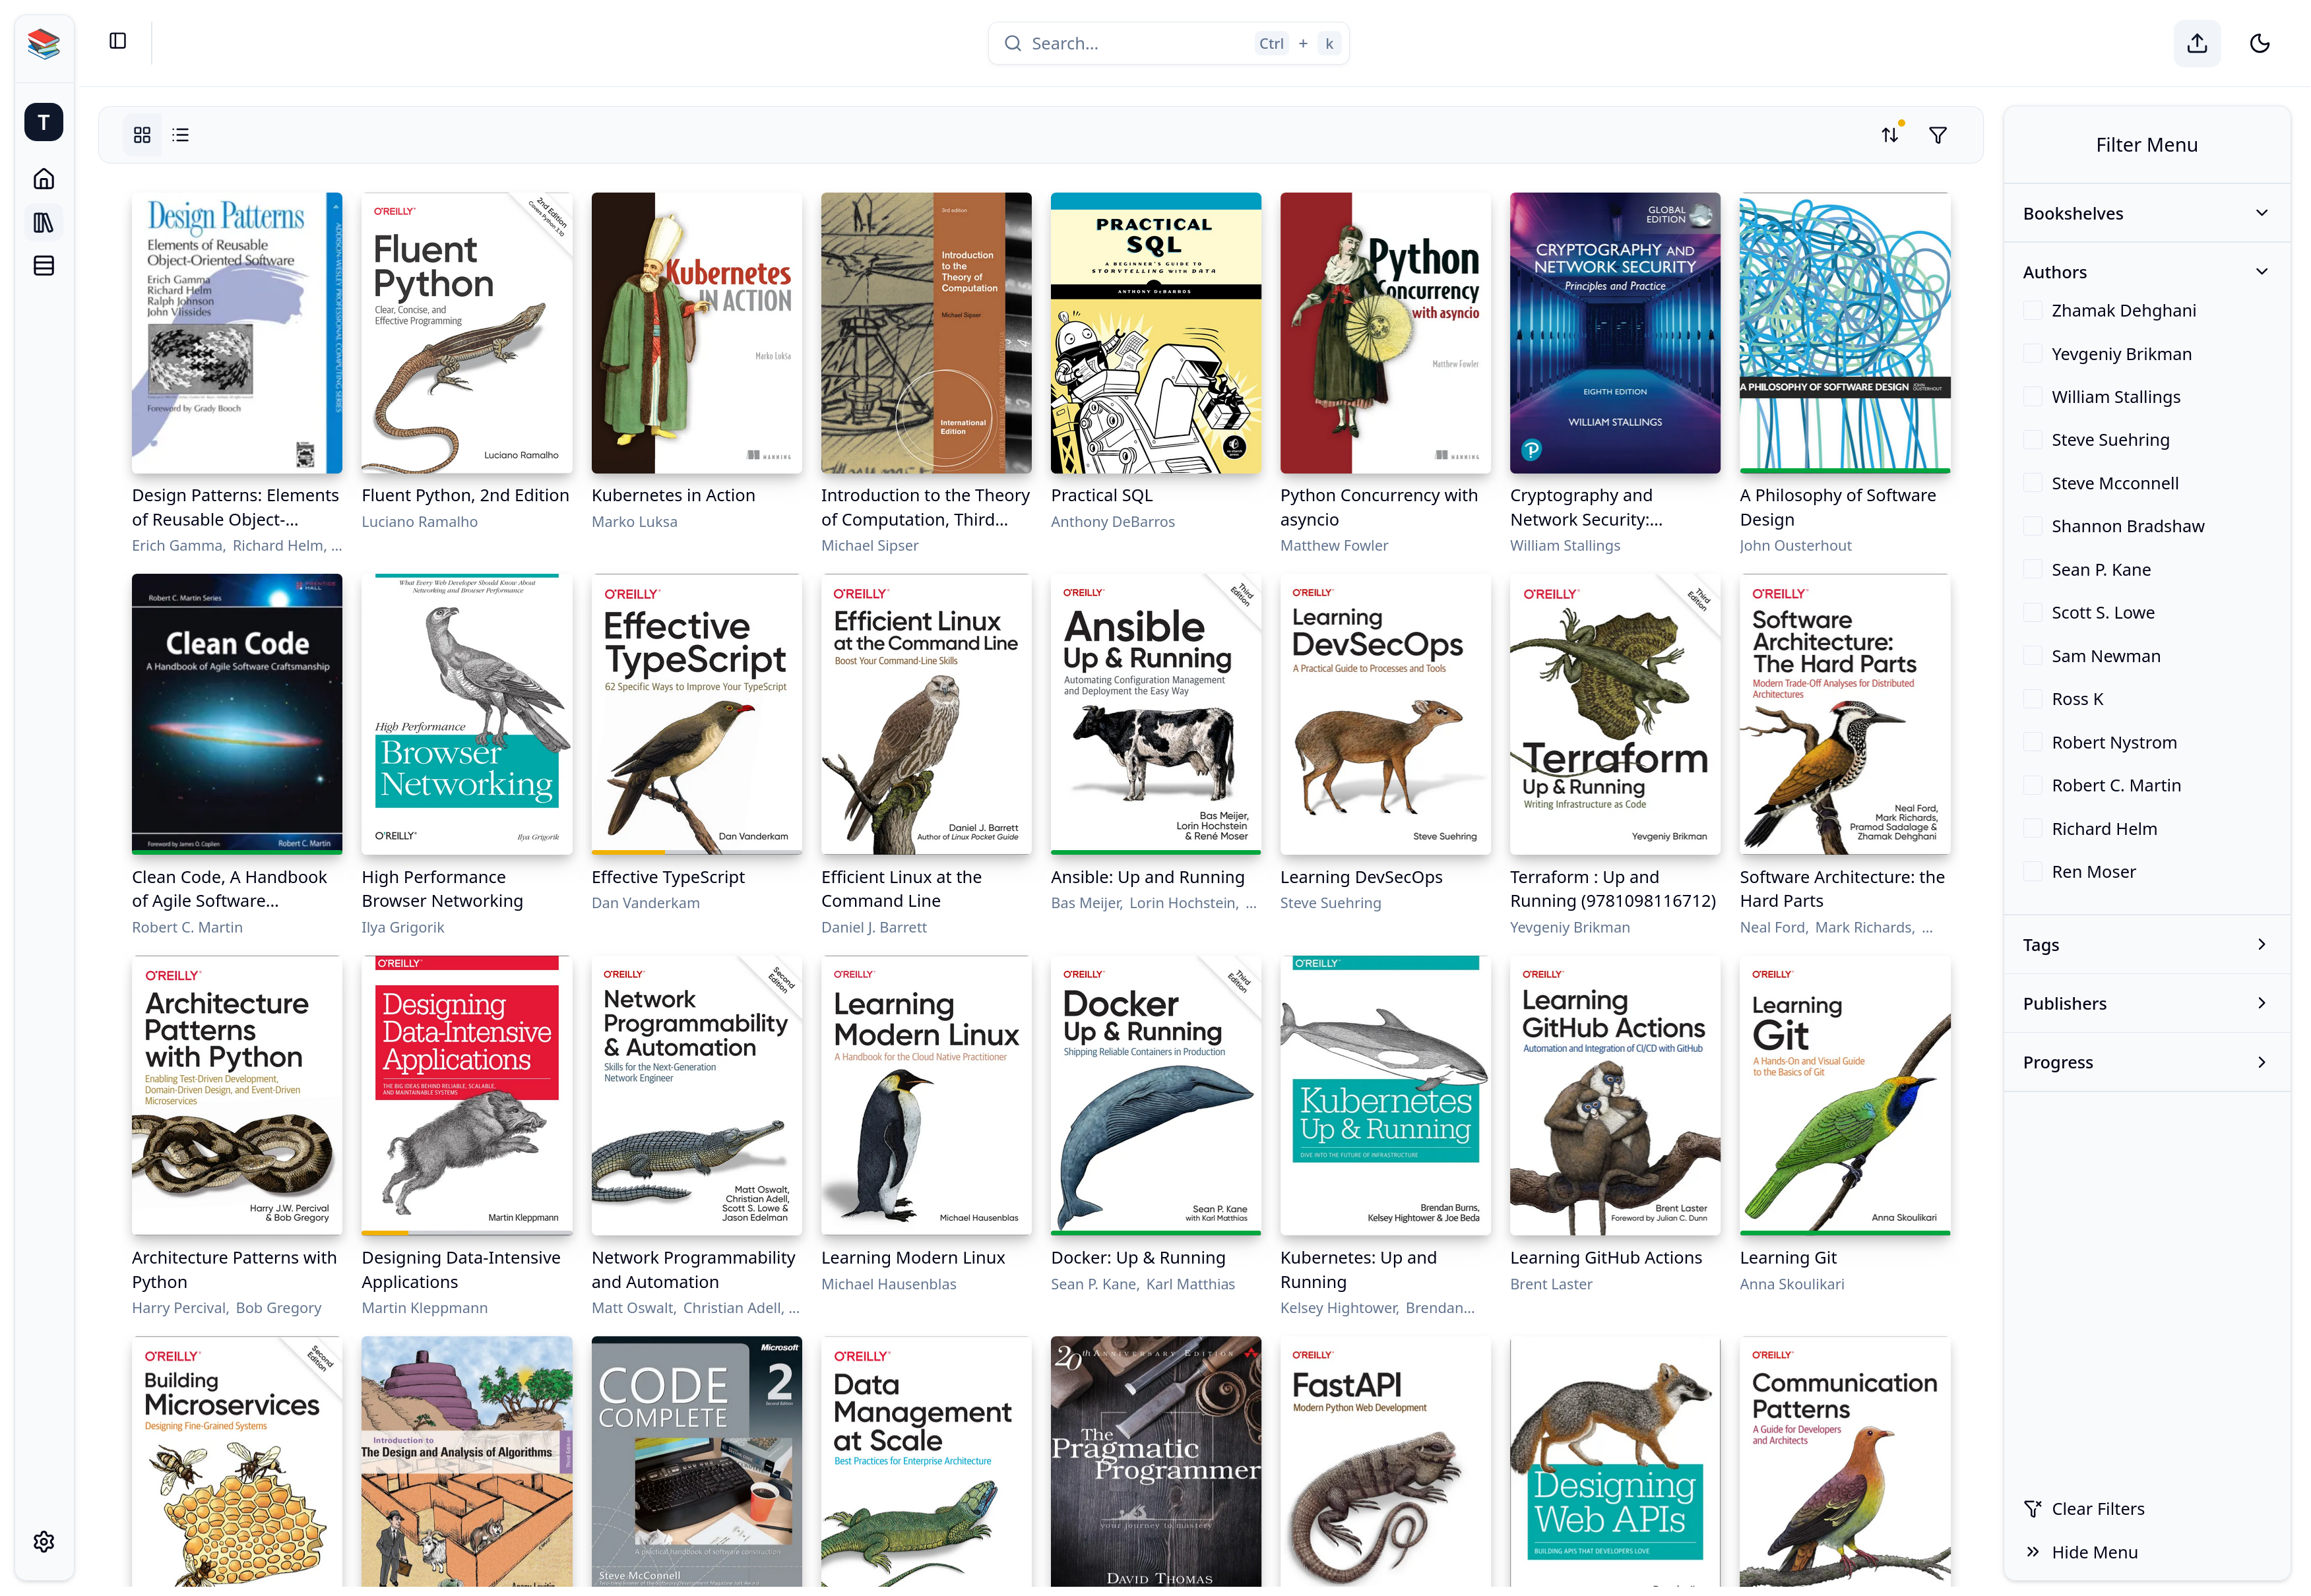The height and width of the screenshot is (1596, 2311).
Task: Toggle dark mode with the moon icon
Action: pos(2259,43)
